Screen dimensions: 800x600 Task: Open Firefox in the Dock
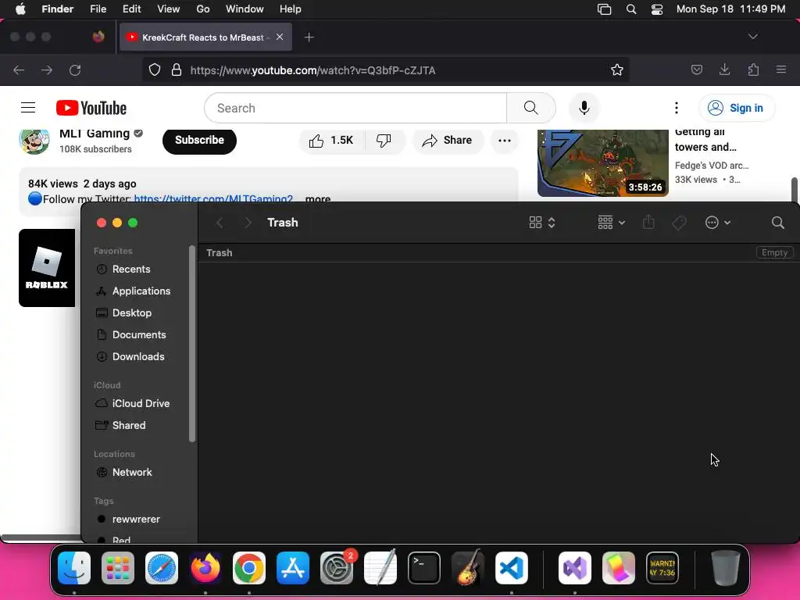pos(205,568)
